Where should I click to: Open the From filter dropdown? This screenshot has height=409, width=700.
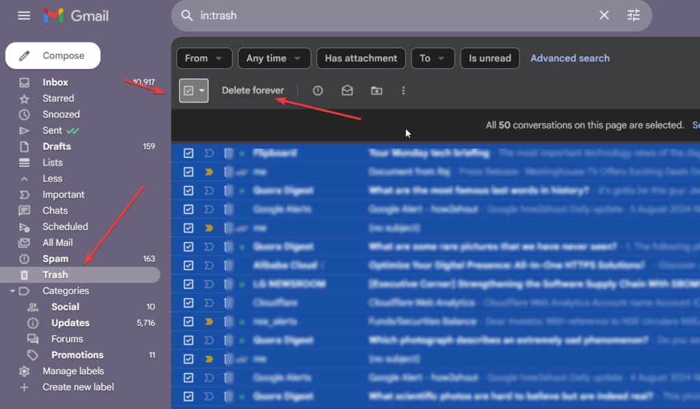click(204, 59)
